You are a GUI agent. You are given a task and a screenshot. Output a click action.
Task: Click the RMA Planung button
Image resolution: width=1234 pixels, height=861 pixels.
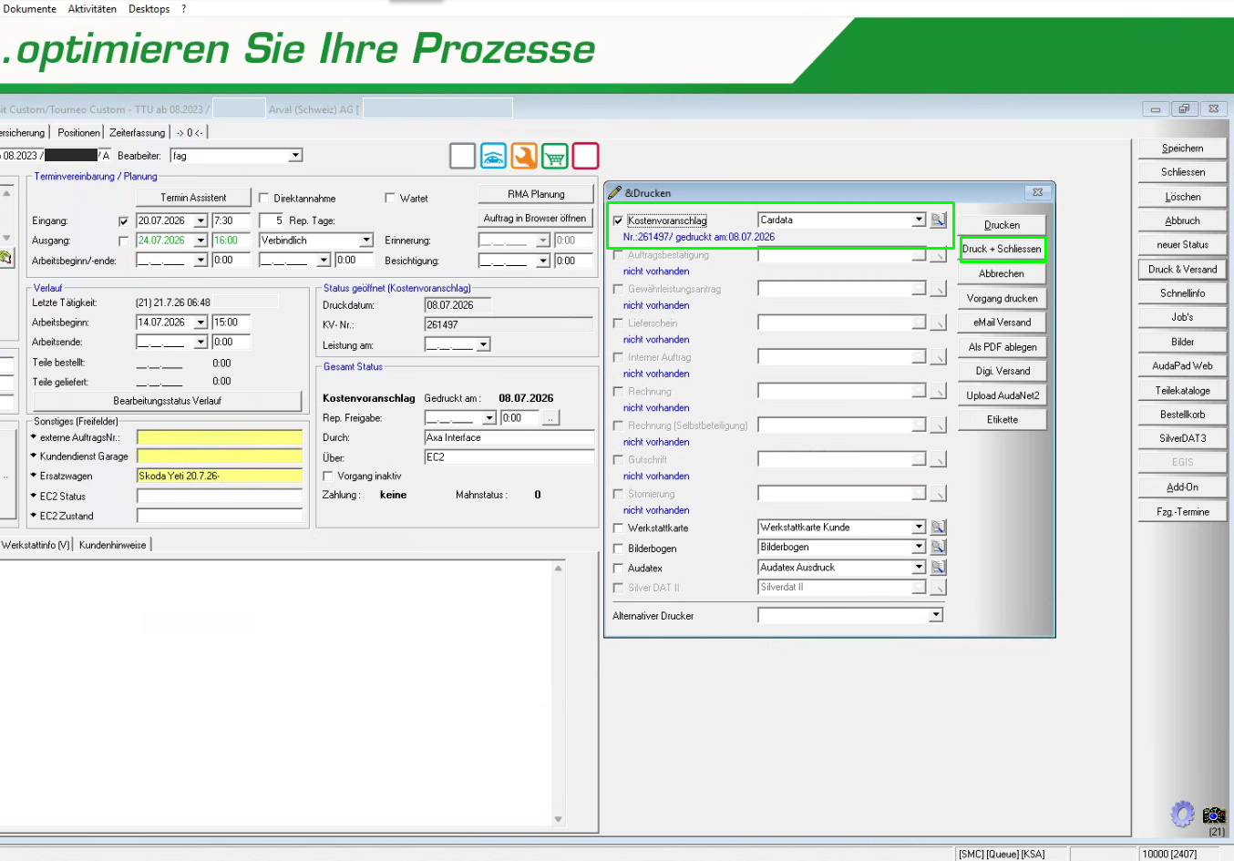pyautogui.click(x=536, y=194)
